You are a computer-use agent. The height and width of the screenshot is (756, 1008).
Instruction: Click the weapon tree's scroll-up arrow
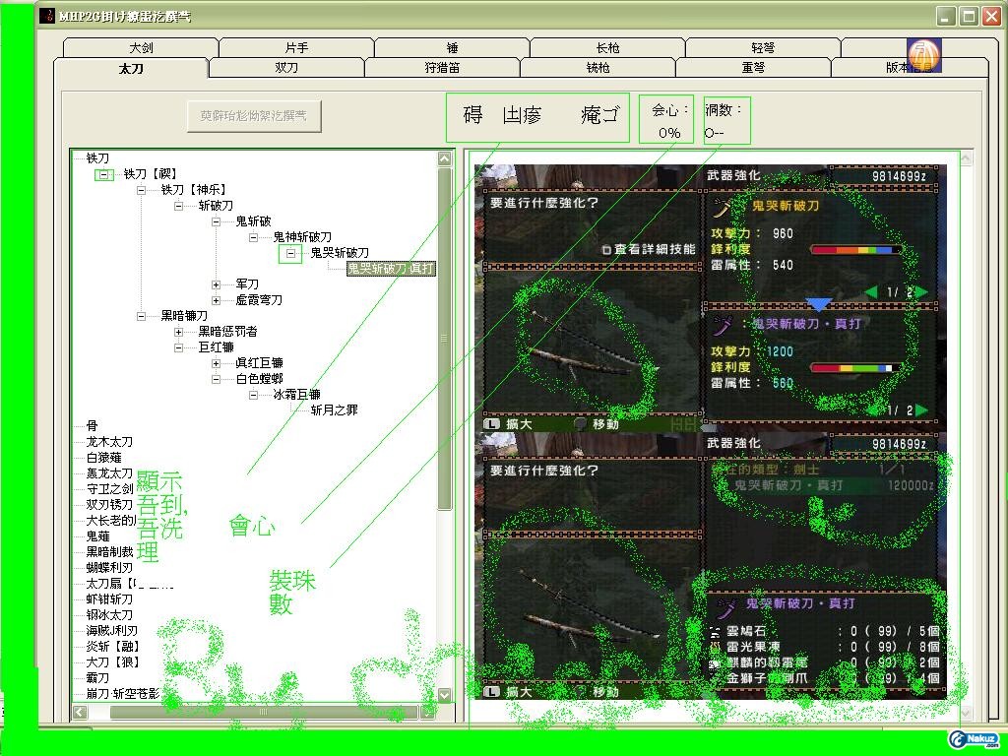pos(444,158)
